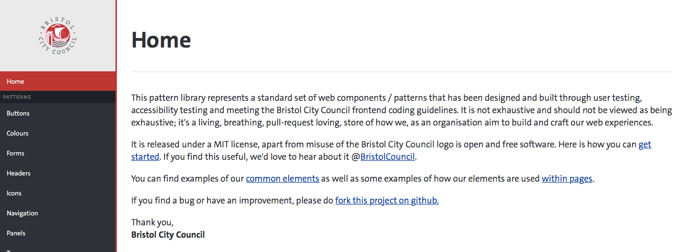Visit the "within pages" examples link
The height and width of the screenshot is (252, 687).
pyautogui.click(x=567, y=179)
